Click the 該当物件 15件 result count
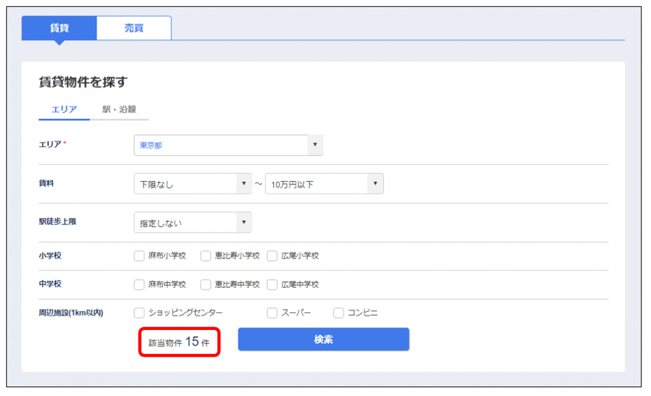The width and height of the screenshot is (651, 396). pos(179,342)
